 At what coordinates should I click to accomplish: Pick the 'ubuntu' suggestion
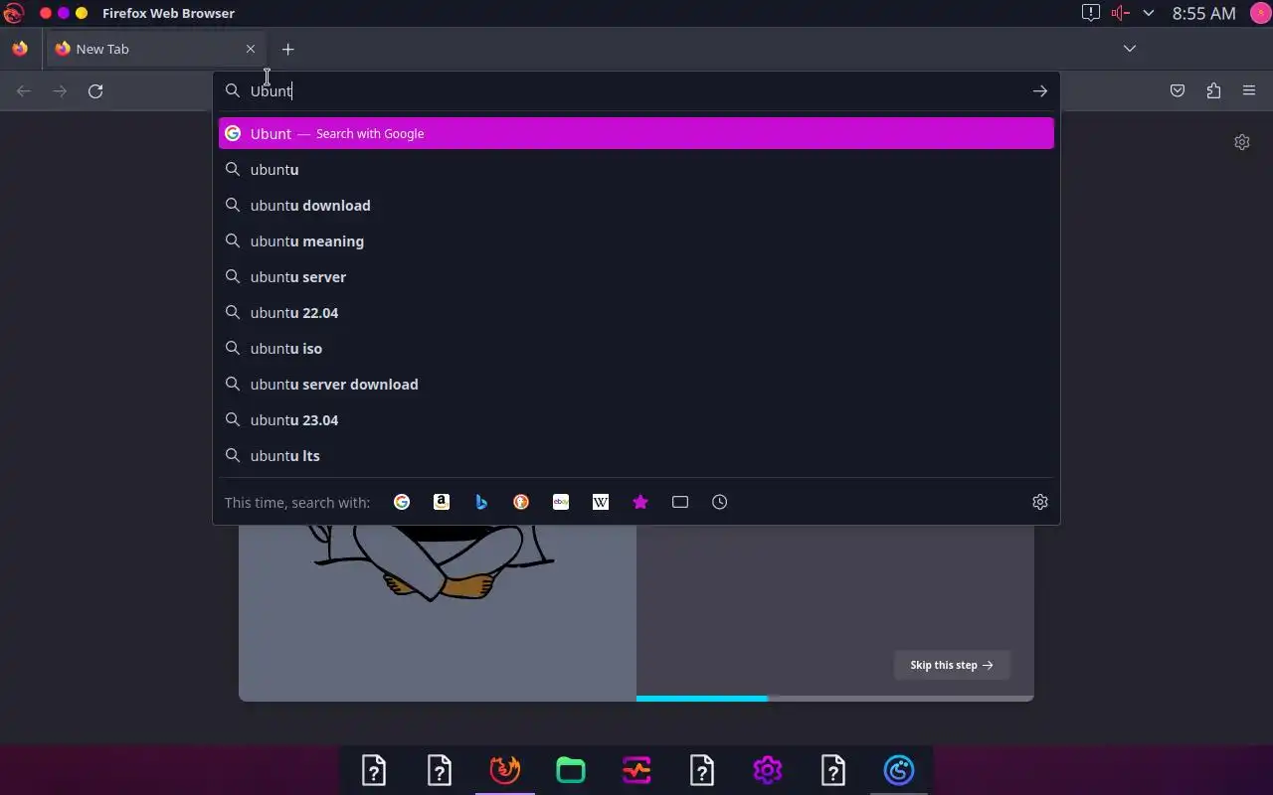(x=636, y=169)
